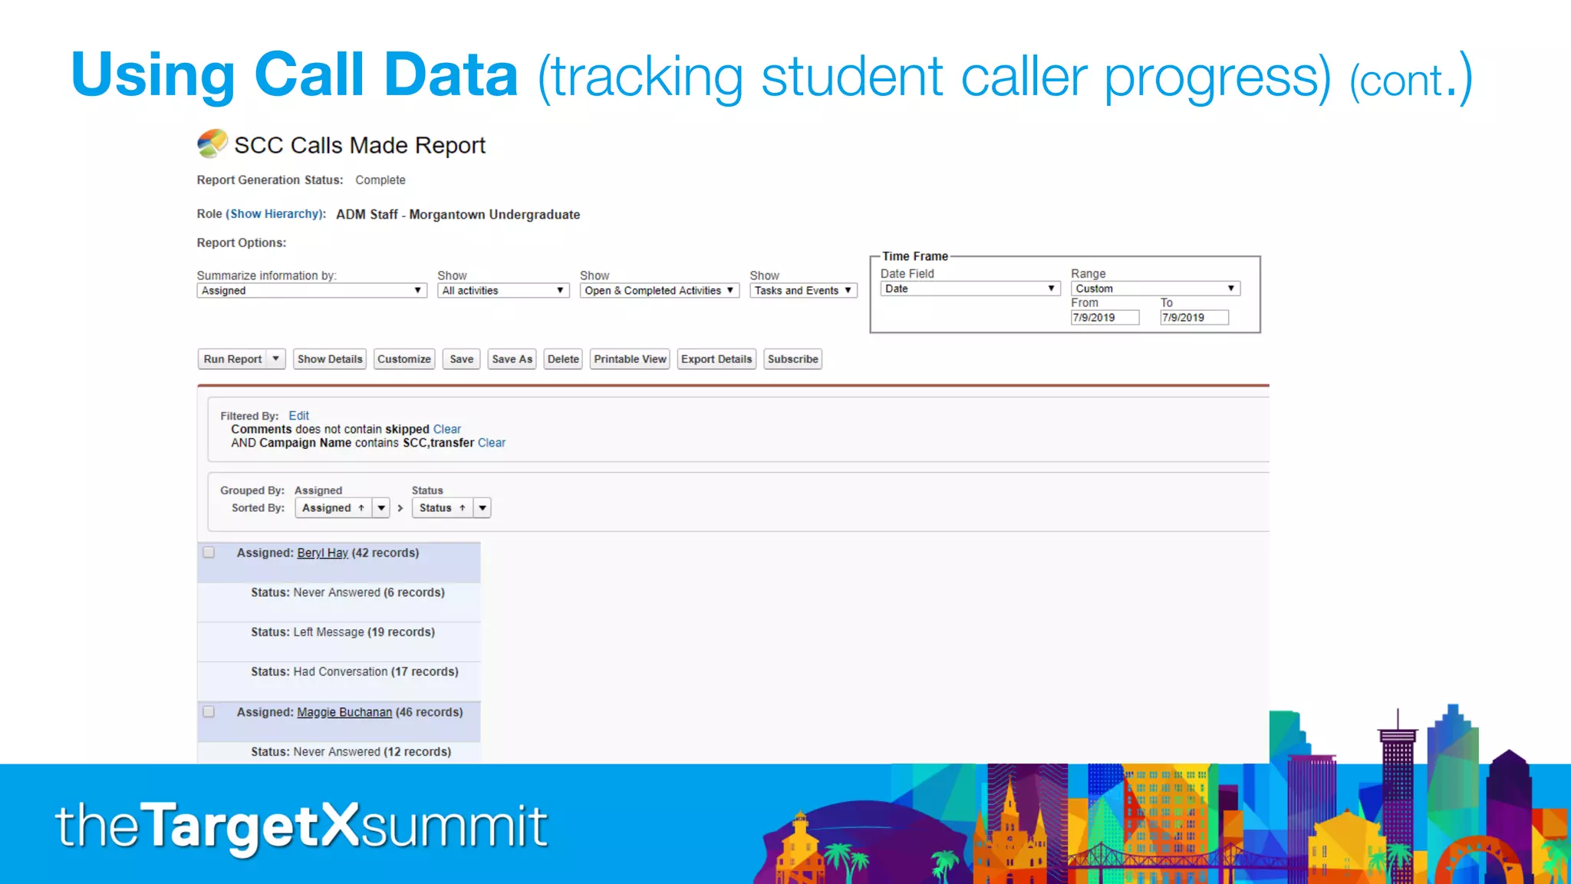Click the Edit filter link
1571x884 pixels.
click(298, 416)
